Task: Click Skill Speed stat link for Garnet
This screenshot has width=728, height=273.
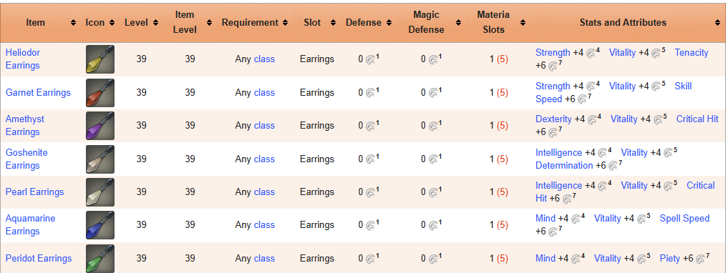Action: coord(613,93)
